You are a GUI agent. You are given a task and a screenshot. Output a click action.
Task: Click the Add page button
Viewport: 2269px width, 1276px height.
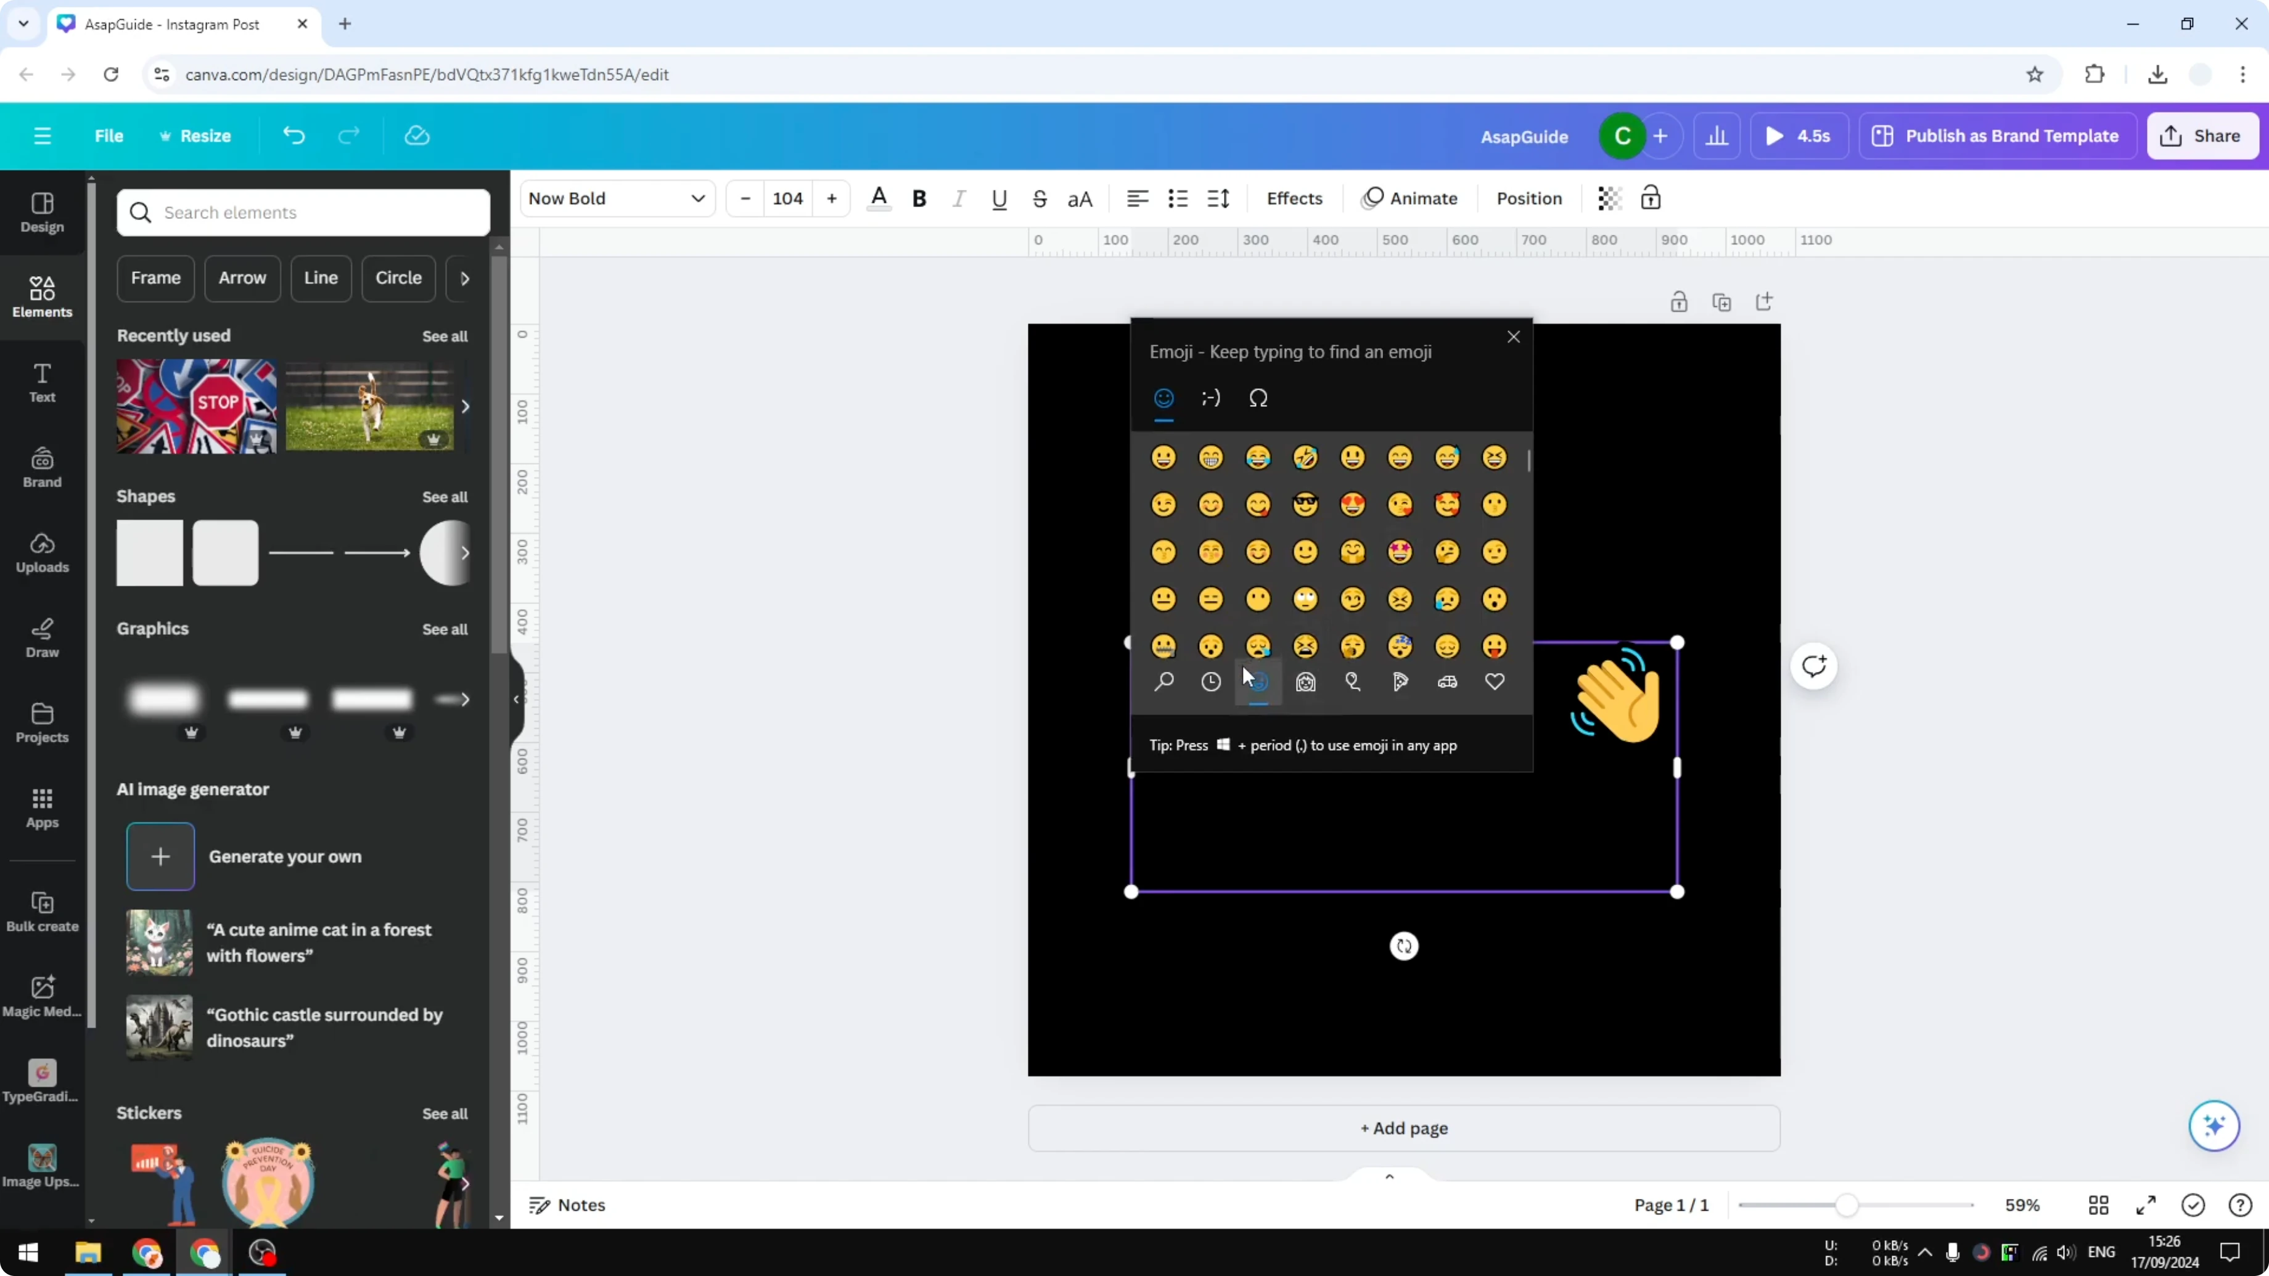(1404, 1128)
